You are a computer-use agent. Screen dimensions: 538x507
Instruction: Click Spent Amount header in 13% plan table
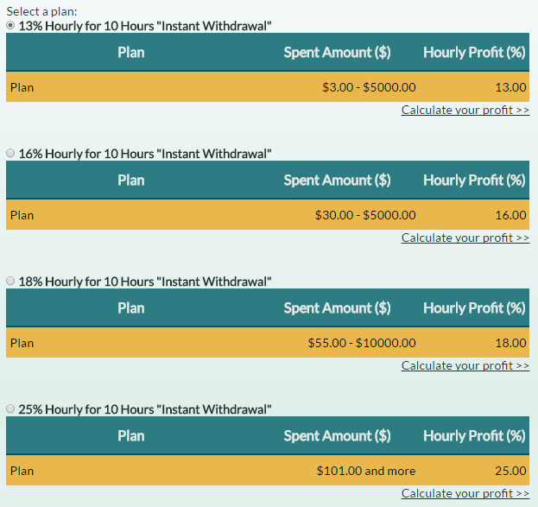coord(337,53)
